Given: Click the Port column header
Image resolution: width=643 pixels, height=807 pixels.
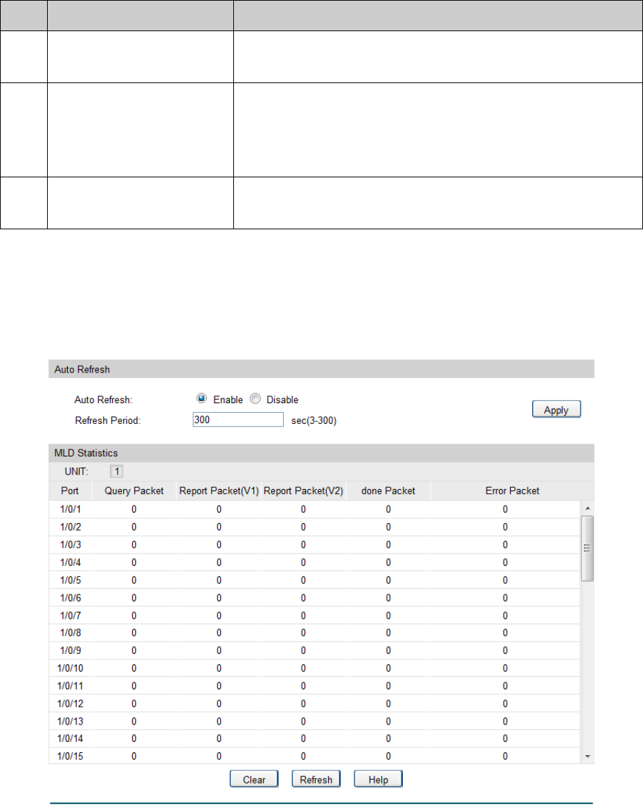Looking at the screenshot, I should [70, 491].
